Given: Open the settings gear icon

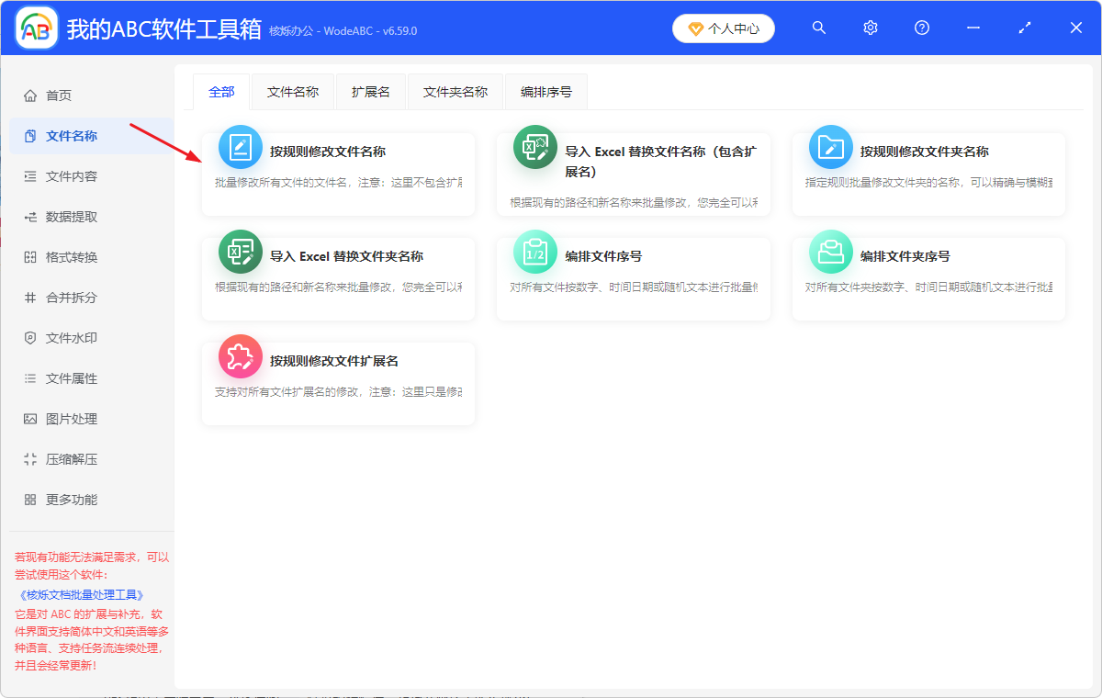Looking at the screenshot, I should pos(870,28).
